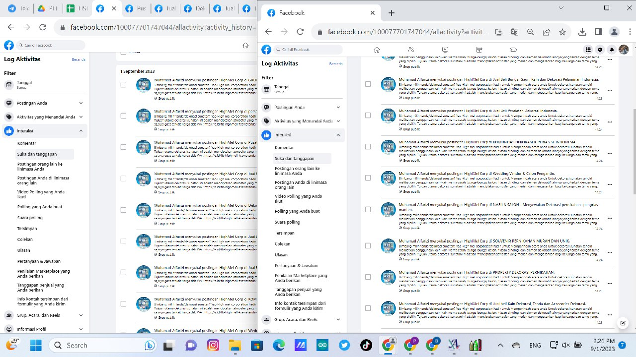The image size is (636, 357).
Task: Open Tanggal filter in front window
Action: (x=303, y=89)
